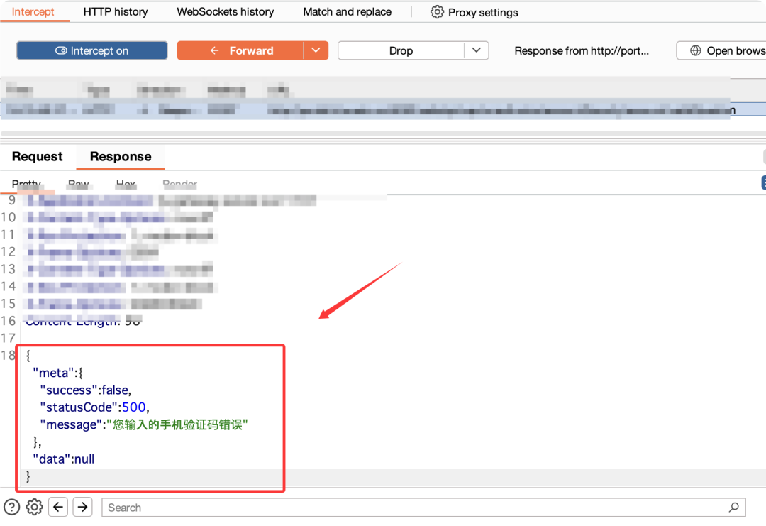This screenshot has width=766, height=526.
Task: Click the "Response from http://port..." label
Action: pyautogui.click(x=582, y=50)
